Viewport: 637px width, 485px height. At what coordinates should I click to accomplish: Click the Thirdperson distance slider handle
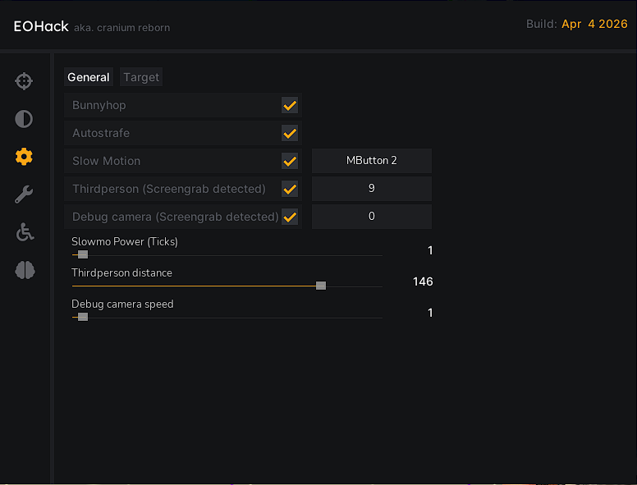point(321,286)
